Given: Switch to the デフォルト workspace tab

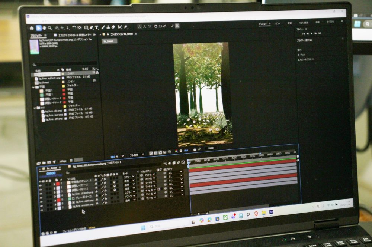Looking at the screenshot, I should point(264,23).
